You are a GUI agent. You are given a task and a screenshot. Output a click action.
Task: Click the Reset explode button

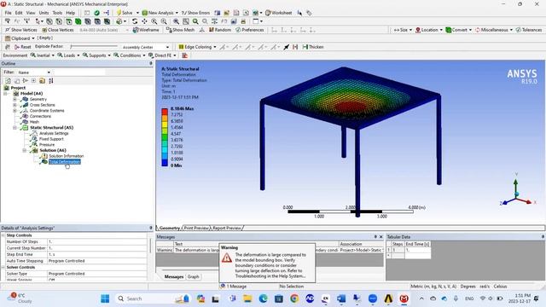[x=23, y=47]
